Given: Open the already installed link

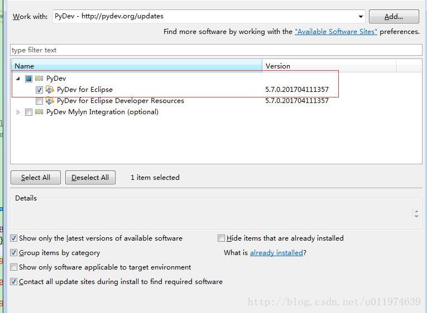Looking at the screenshot, I should tap(276, 253).
